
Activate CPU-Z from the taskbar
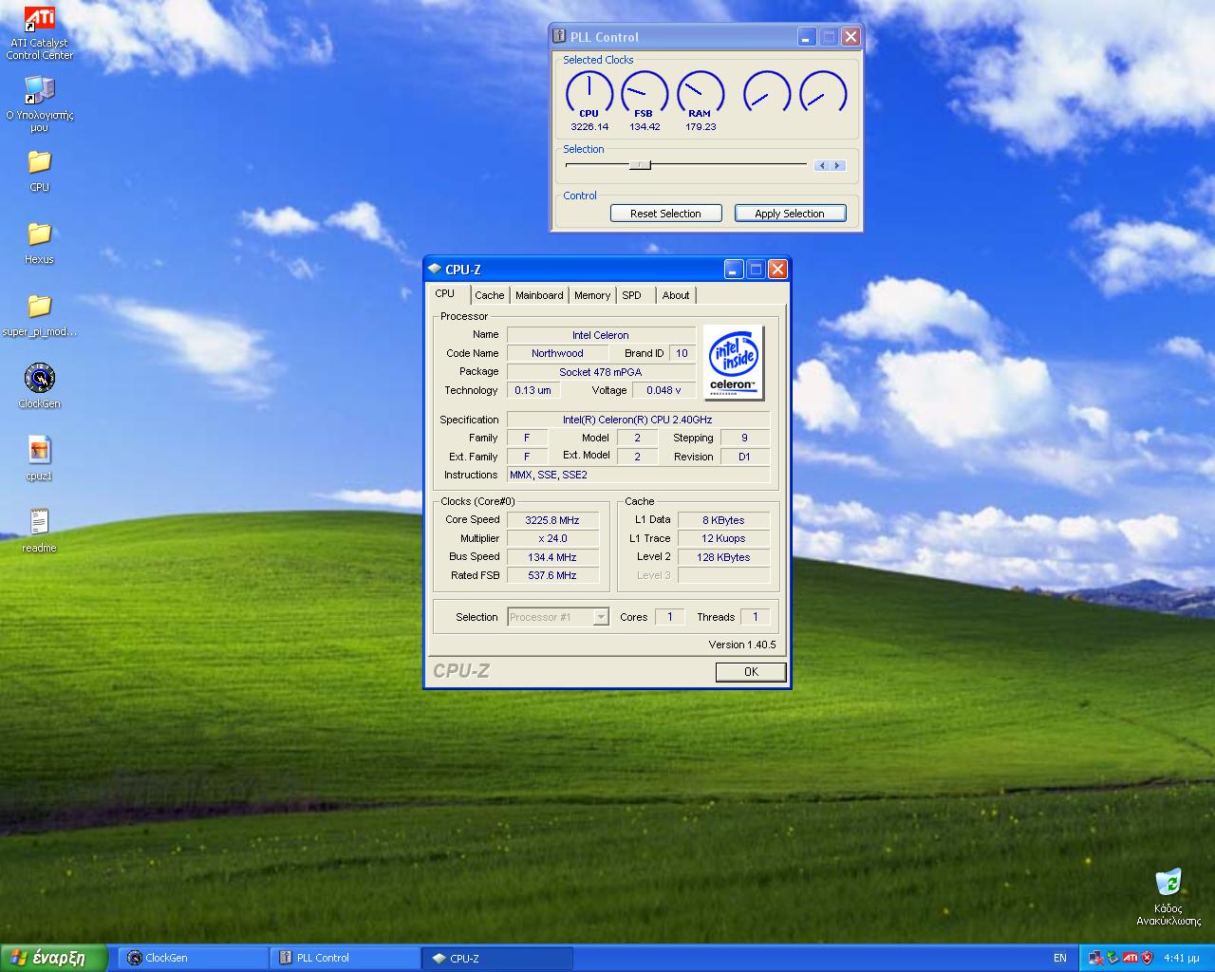point(497,958)
